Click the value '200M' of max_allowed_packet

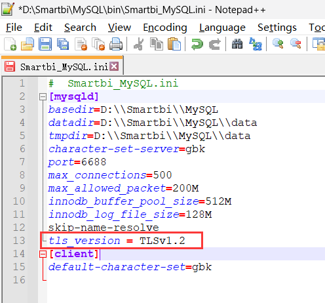(185, 188)
